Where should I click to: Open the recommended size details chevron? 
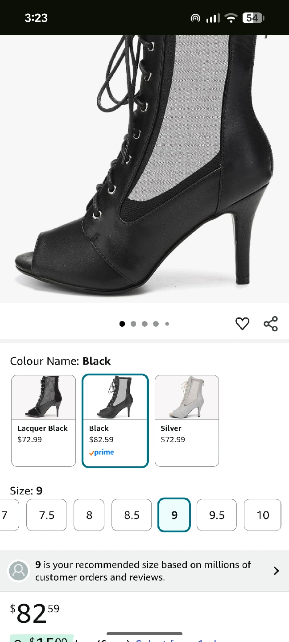276,571
